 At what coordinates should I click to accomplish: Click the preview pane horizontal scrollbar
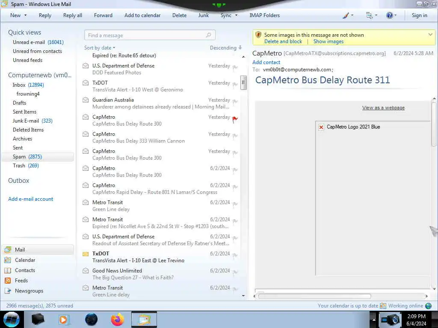[x=314, y=296]
